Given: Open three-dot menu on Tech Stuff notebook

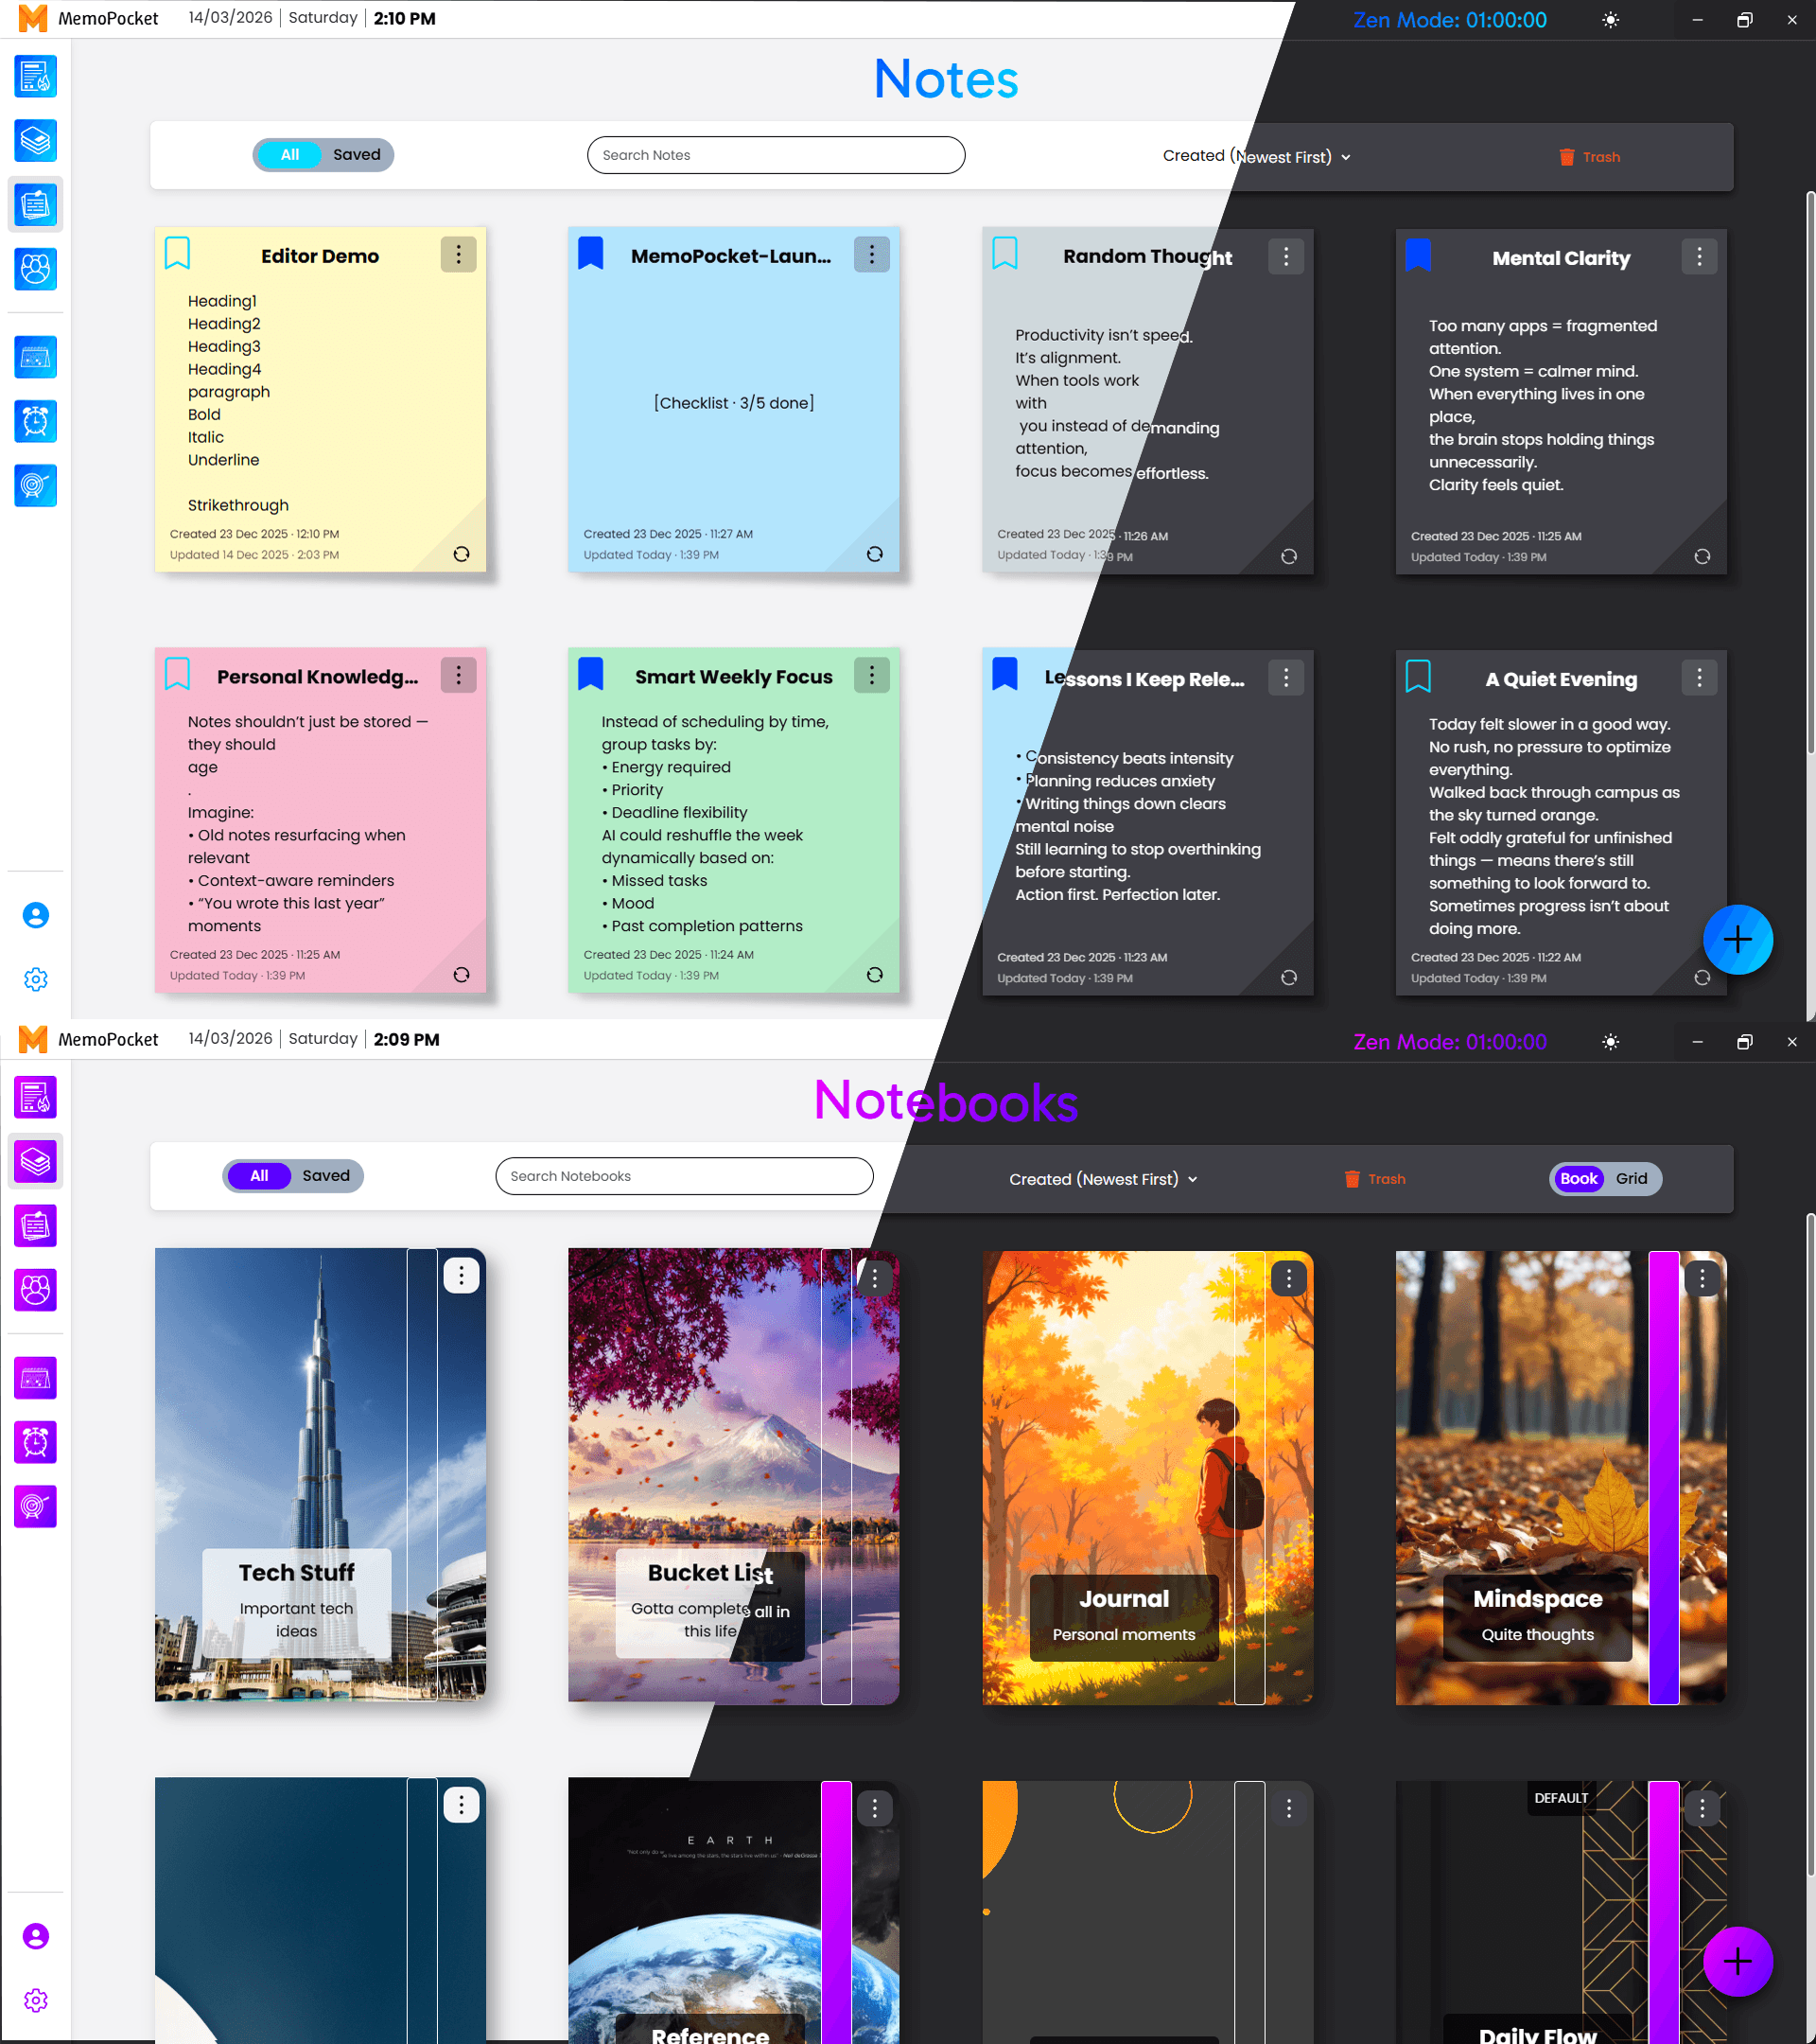Looking at the screenshot, I should coord(461,1275).
